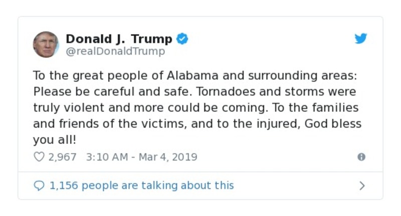The image size is (401, 216).
Task: Click the 2,967 likes count
Action: (x=62, y=157)
